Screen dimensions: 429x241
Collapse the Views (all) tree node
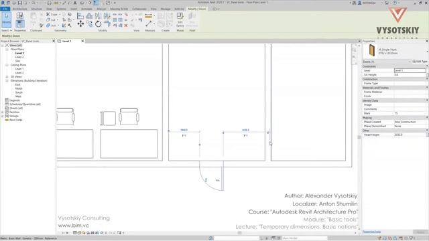pyautogui.click(x=3, y=46)
